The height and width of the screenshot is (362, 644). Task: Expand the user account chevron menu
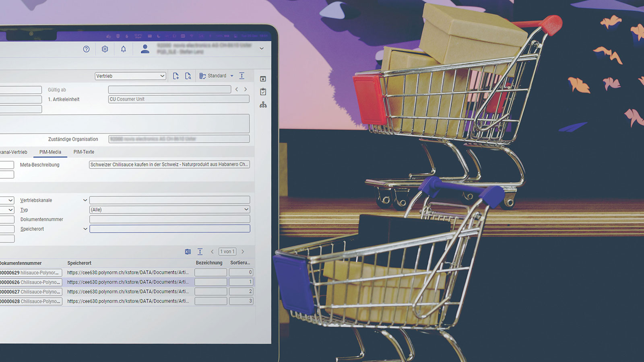coord(262,49)
